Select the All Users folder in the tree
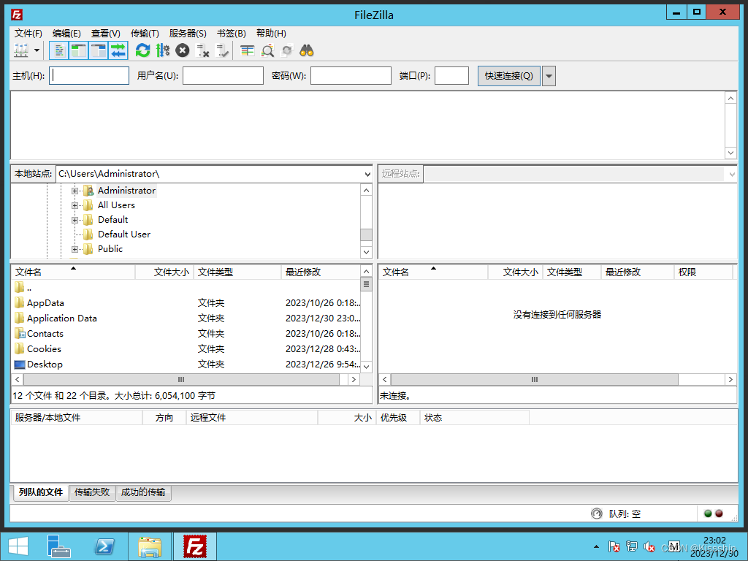The width and height of the screenshot is (748, 561). tap(116, 205)
